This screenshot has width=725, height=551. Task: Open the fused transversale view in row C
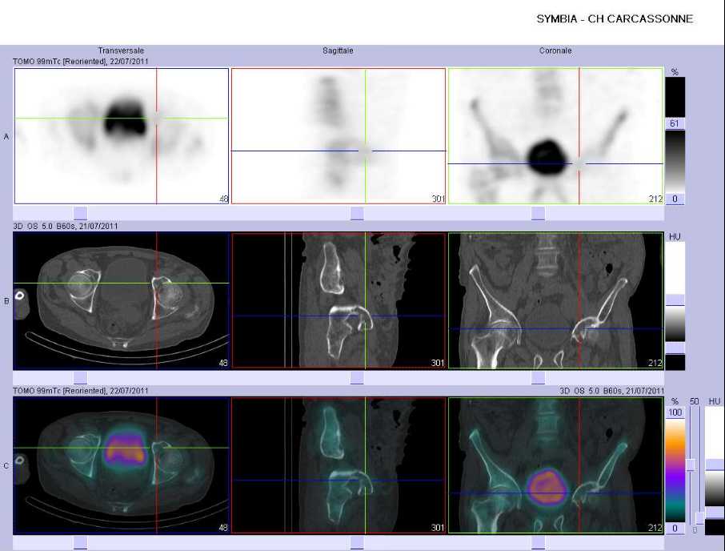[x=122, y=465]
